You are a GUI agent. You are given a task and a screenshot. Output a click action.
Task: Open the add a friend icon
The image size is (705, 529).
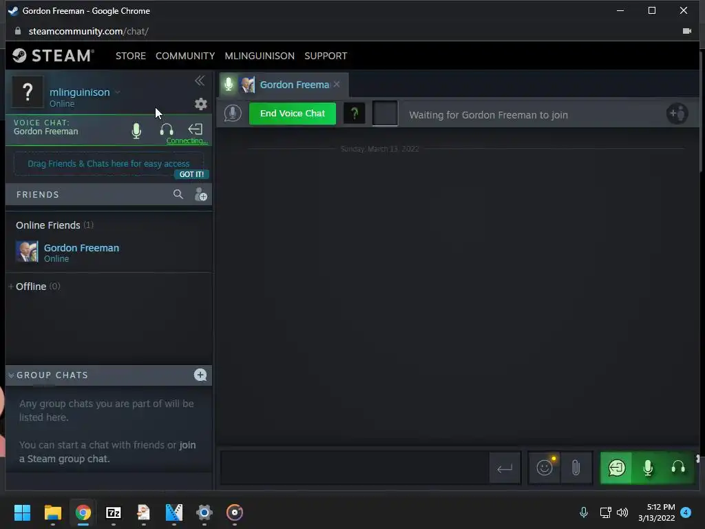click(x=200, y=195)
